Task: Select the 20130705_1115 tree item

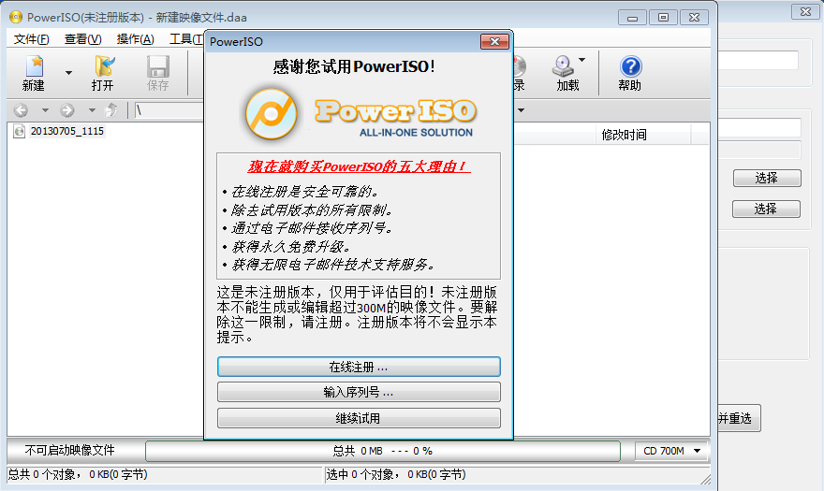Action: pyautogui.click(x=66, y=132)
